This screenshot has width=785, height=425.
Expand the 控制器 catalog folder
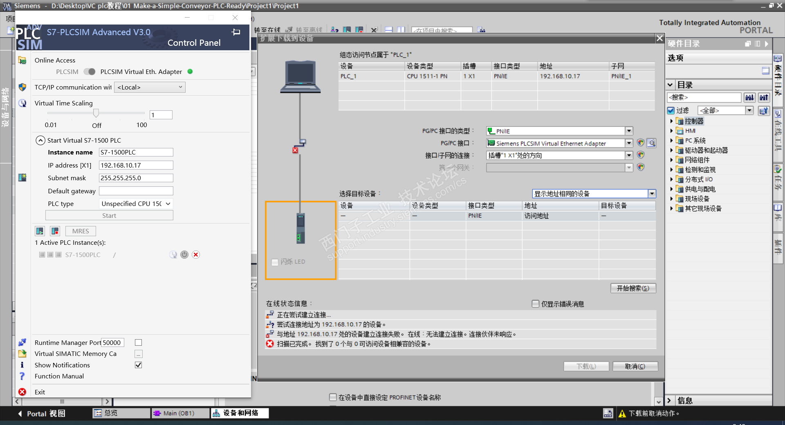tap(671, 121)
